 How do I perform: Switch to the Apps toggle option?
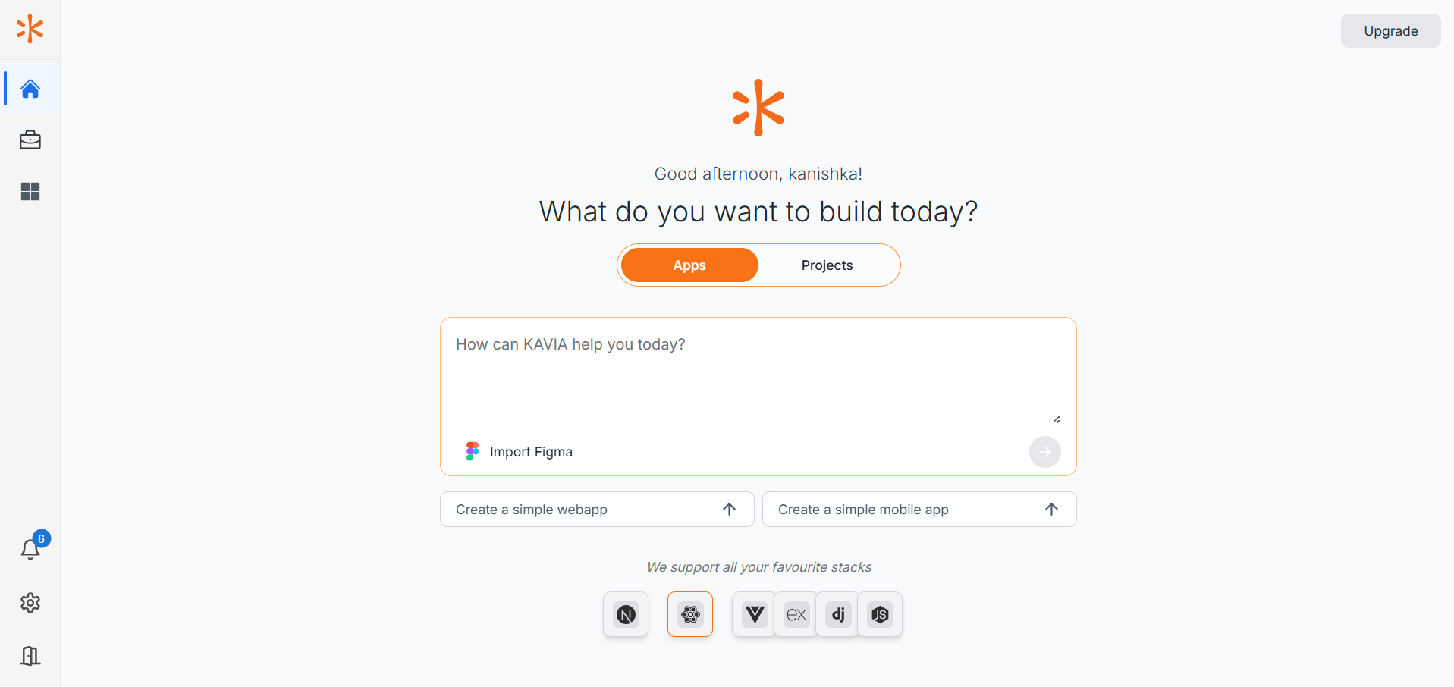tap(689, 265)
